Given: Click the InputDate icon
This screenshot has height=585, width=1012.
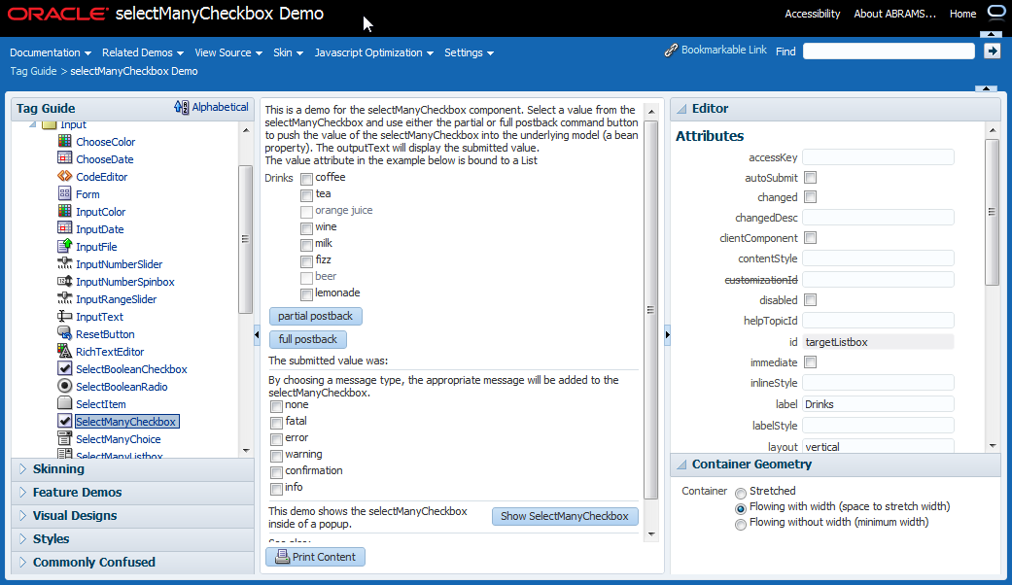Looking at the screenshot, I should coord(64,227).
